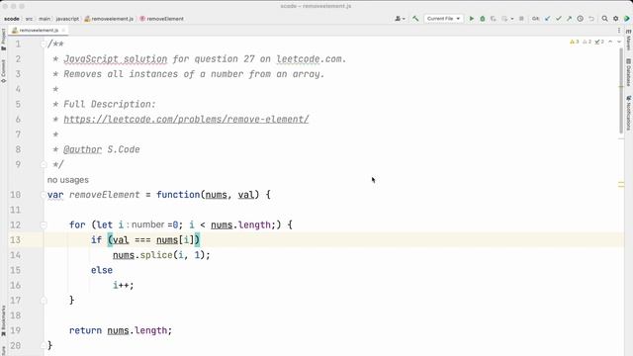The width and height of the screenshot is (633, 356).
Task: Click the weak warnings count indicator
Action: tap(587, 42)
